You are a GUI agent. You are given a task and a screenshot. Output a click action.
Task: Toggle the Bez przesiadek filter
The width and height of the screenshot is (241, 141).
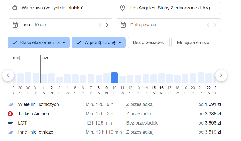(148, 43)
